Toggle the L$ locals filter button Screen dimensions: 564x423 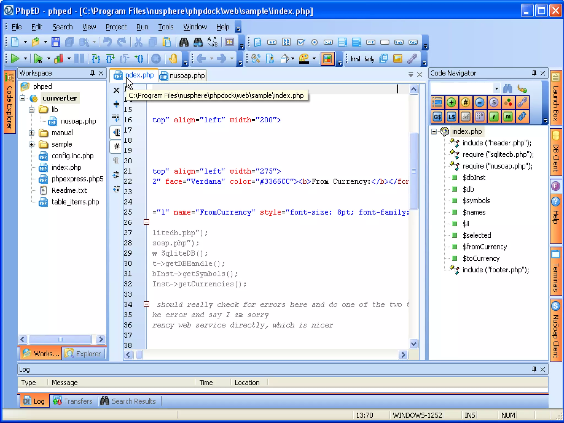(451, 117)
